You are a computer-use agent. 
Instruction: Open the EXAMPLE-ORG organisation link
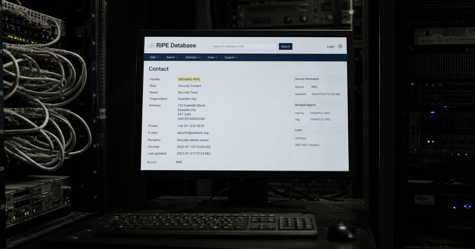click(x=320, y=119)
